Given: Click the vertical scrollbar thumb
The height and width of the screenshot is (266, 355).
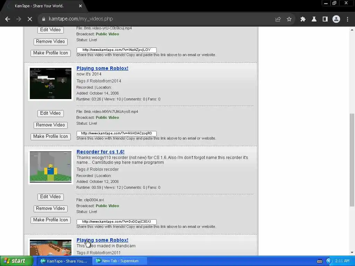Looking at the screenshot, I should coord(352,160).
